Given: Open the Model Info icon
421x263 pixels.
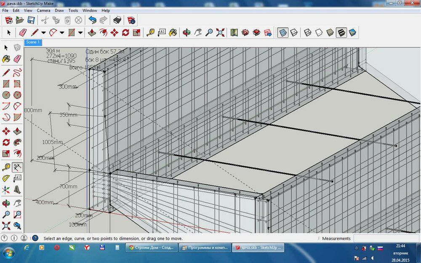Looking at the screenshot, I should coord(131,20).
